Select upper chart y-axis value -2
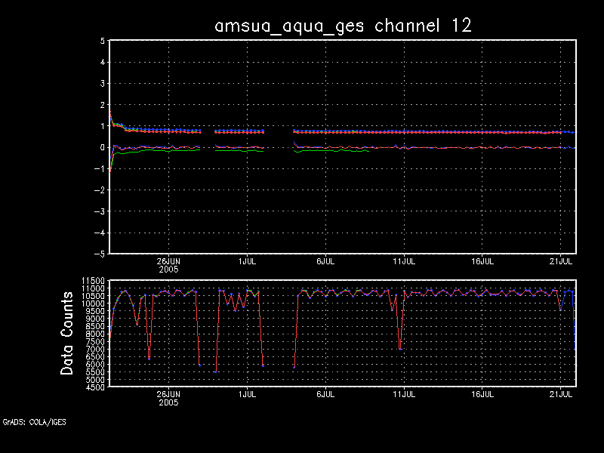Screen dimensions: 604x453 99,190
